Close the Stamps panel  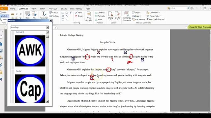point(50,21)
